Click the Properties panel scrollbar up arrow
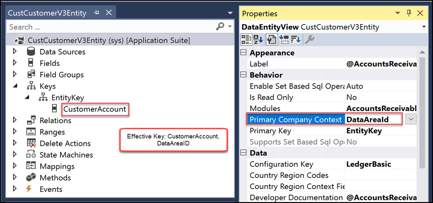Viewport: 433px width, 203px height. point(422,52)
